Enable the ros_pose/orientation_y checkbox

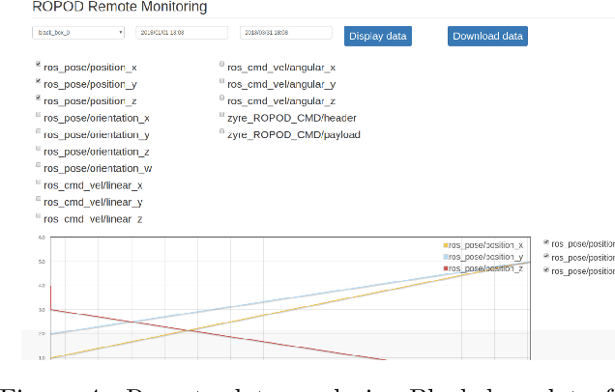39,132
